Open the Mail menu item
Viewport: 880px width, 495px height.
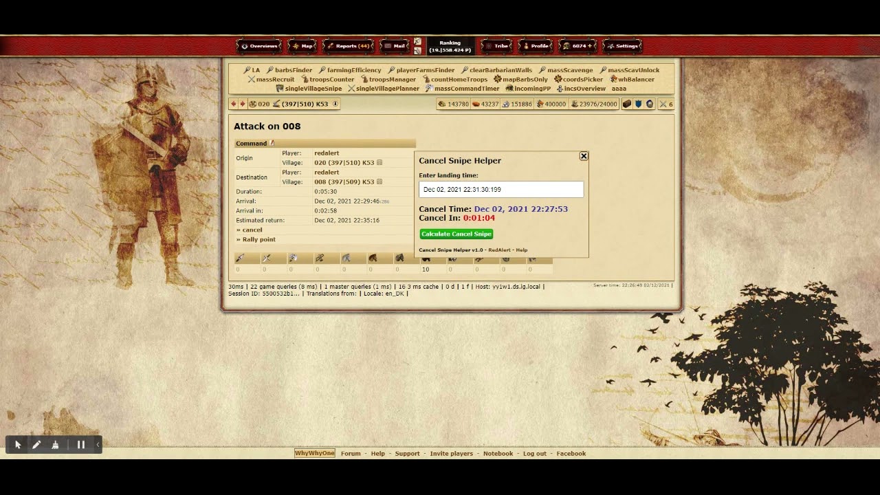click(x=395, y=46)
